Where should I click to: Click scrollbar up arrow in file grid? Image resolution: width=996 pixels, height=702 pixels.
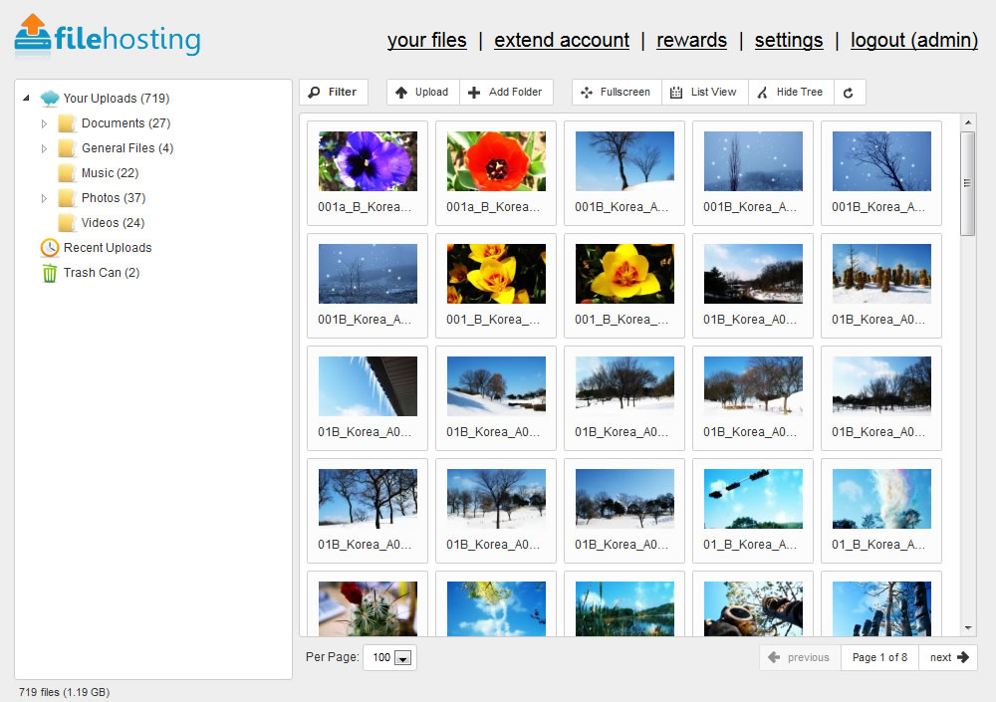point(968,121)
